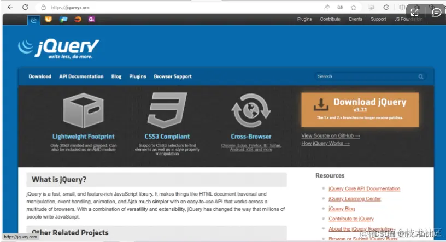446x242 pixels.
Task: Open Browser Support nav item
Action: pos(173,76)
